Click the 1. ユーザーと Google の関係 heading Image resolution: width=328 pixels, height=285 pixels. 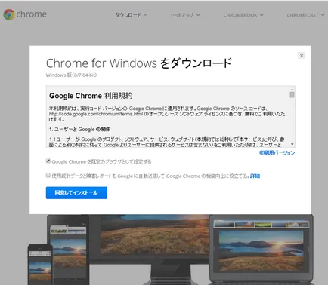pos(79,129)
